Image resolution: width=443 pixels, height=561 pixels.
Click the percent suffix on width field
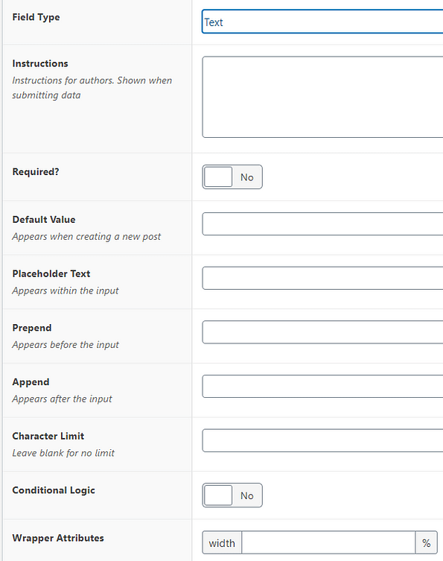point(426,543)
